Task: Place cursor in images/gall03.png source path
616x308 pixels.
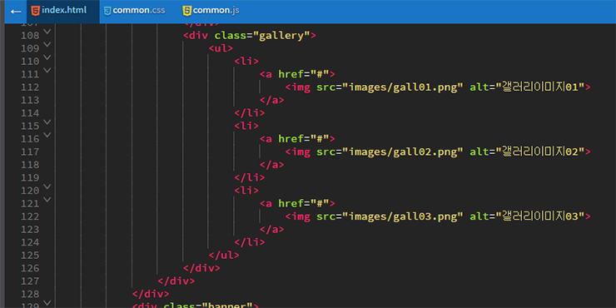Action: tap(403, 216)
